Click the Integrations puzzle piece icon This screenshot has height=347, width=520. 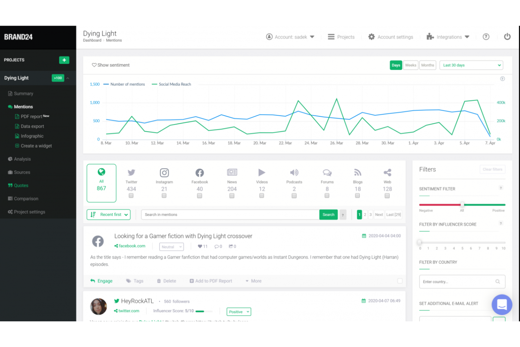pyautogui.click(x=430, y=37)
